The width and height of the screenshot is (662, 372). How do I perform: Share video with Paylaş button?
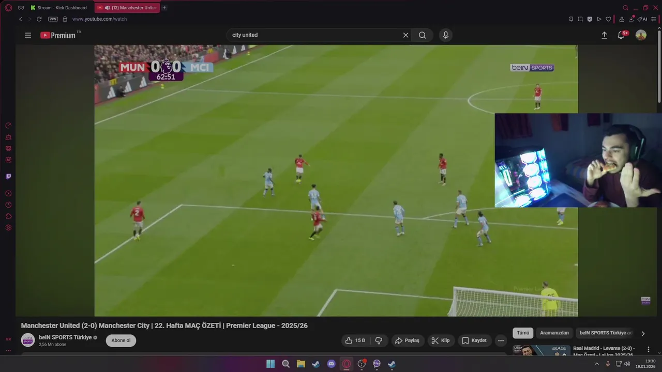coord(407,340)
